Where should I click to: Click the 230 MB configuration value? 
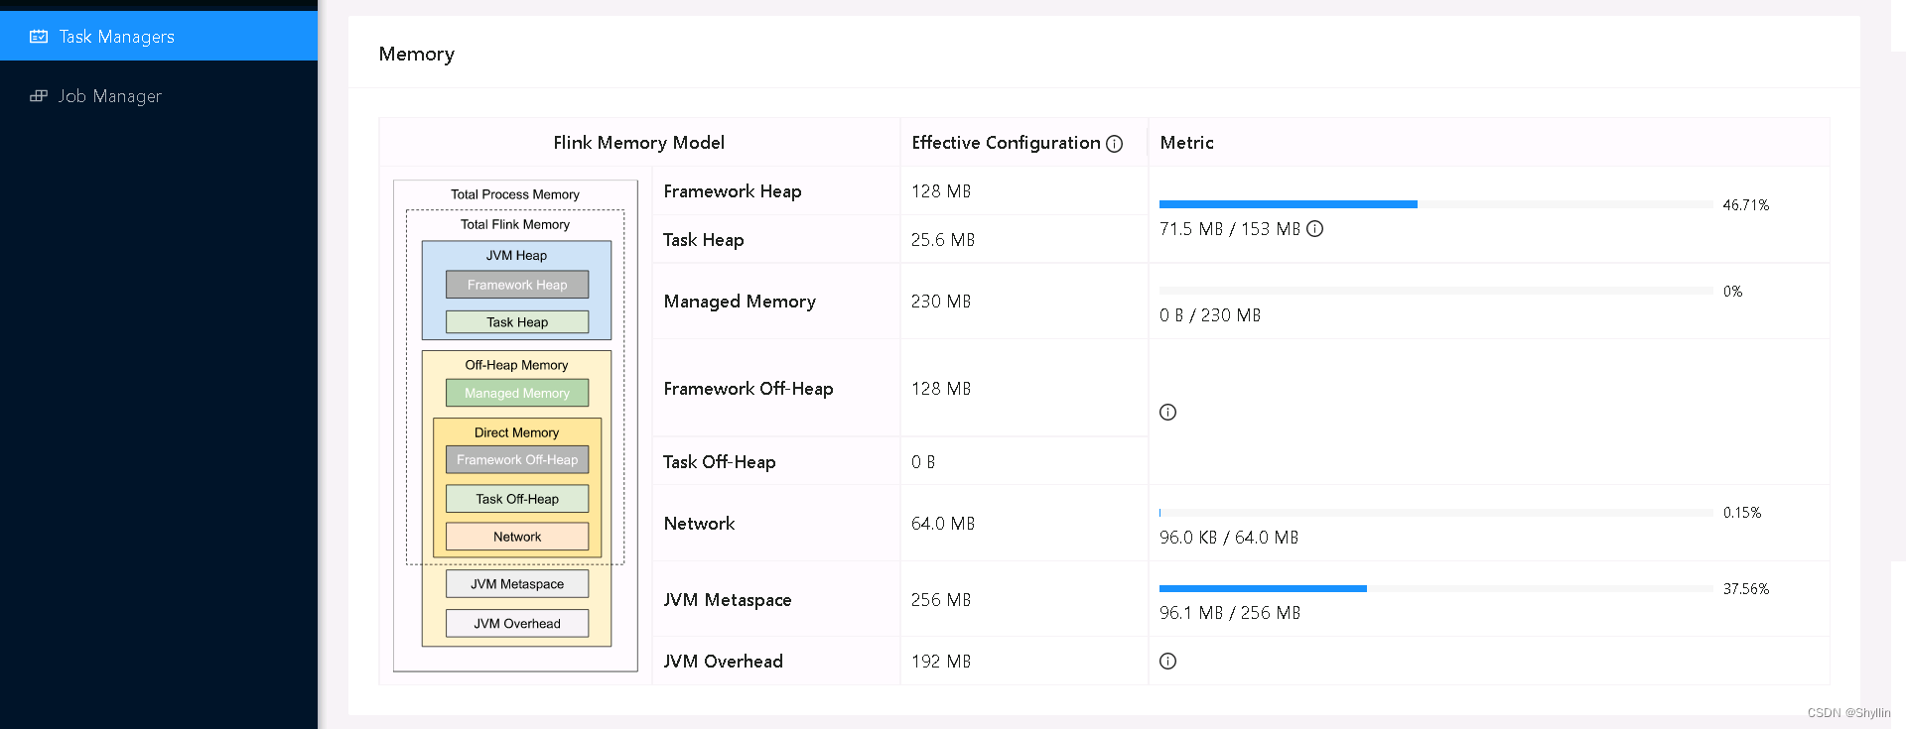941,302
